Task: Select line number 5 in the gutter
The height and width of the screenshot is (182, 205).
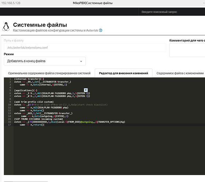Action: 10,90
